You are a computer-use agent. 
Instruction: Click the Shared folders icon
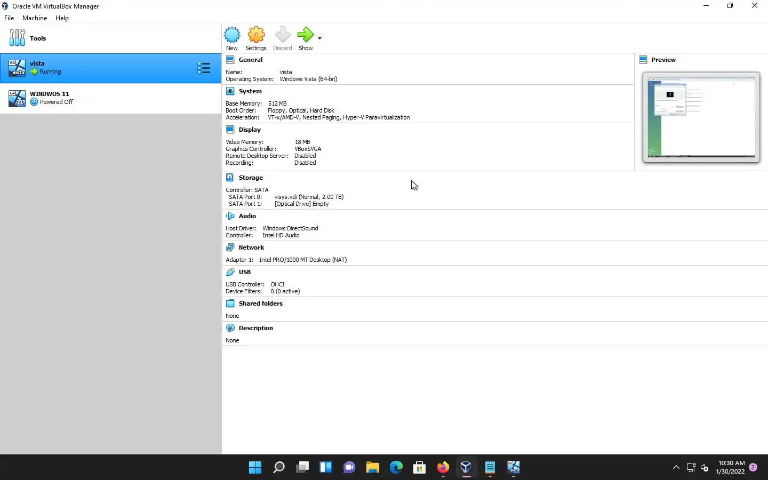(230, 303)
